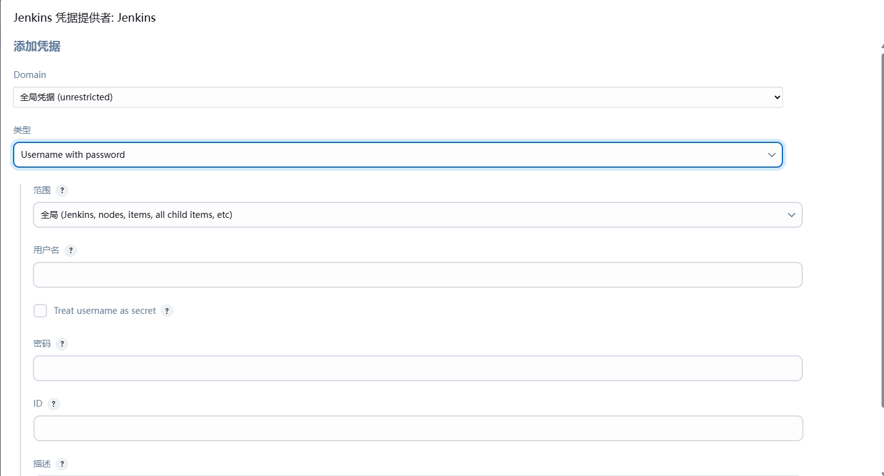This screenshot has width=884, height=476.
Task: Click the 范围 label
Action: click(x=42, y=190)
